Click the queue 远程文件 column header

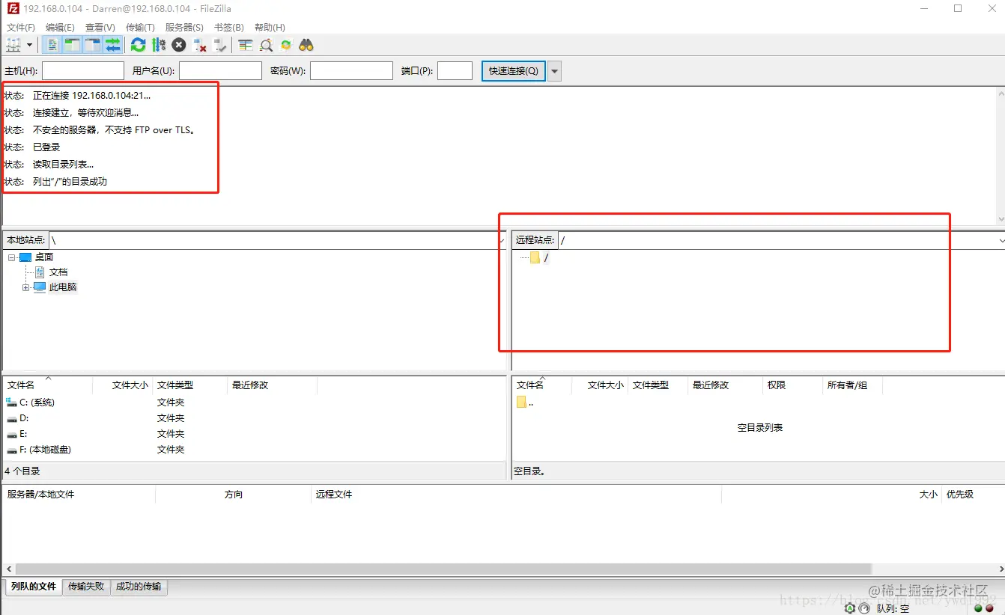pos(516,495)
